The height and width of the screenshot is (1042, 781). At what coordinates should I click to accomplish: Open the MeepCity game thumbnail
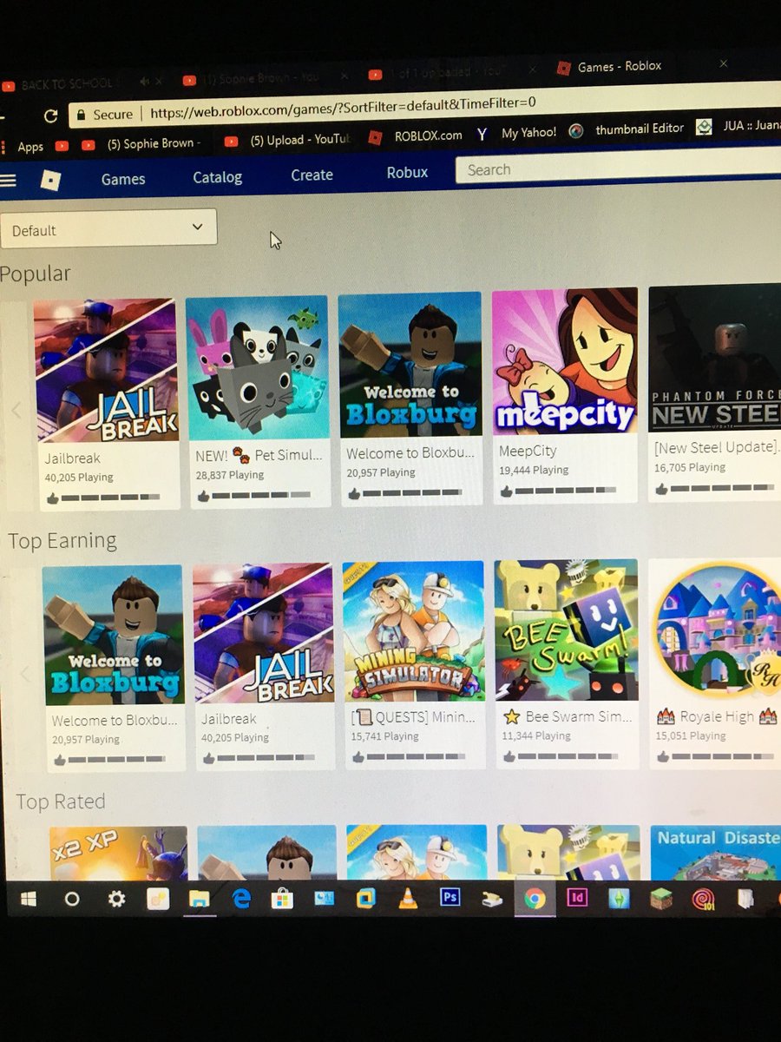[x=565, y=361]
